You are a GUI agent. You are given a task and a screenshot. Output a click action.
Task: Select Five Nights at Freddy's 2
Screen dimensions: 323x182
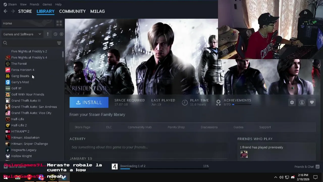pyautogui.click(x=29, y=51)
